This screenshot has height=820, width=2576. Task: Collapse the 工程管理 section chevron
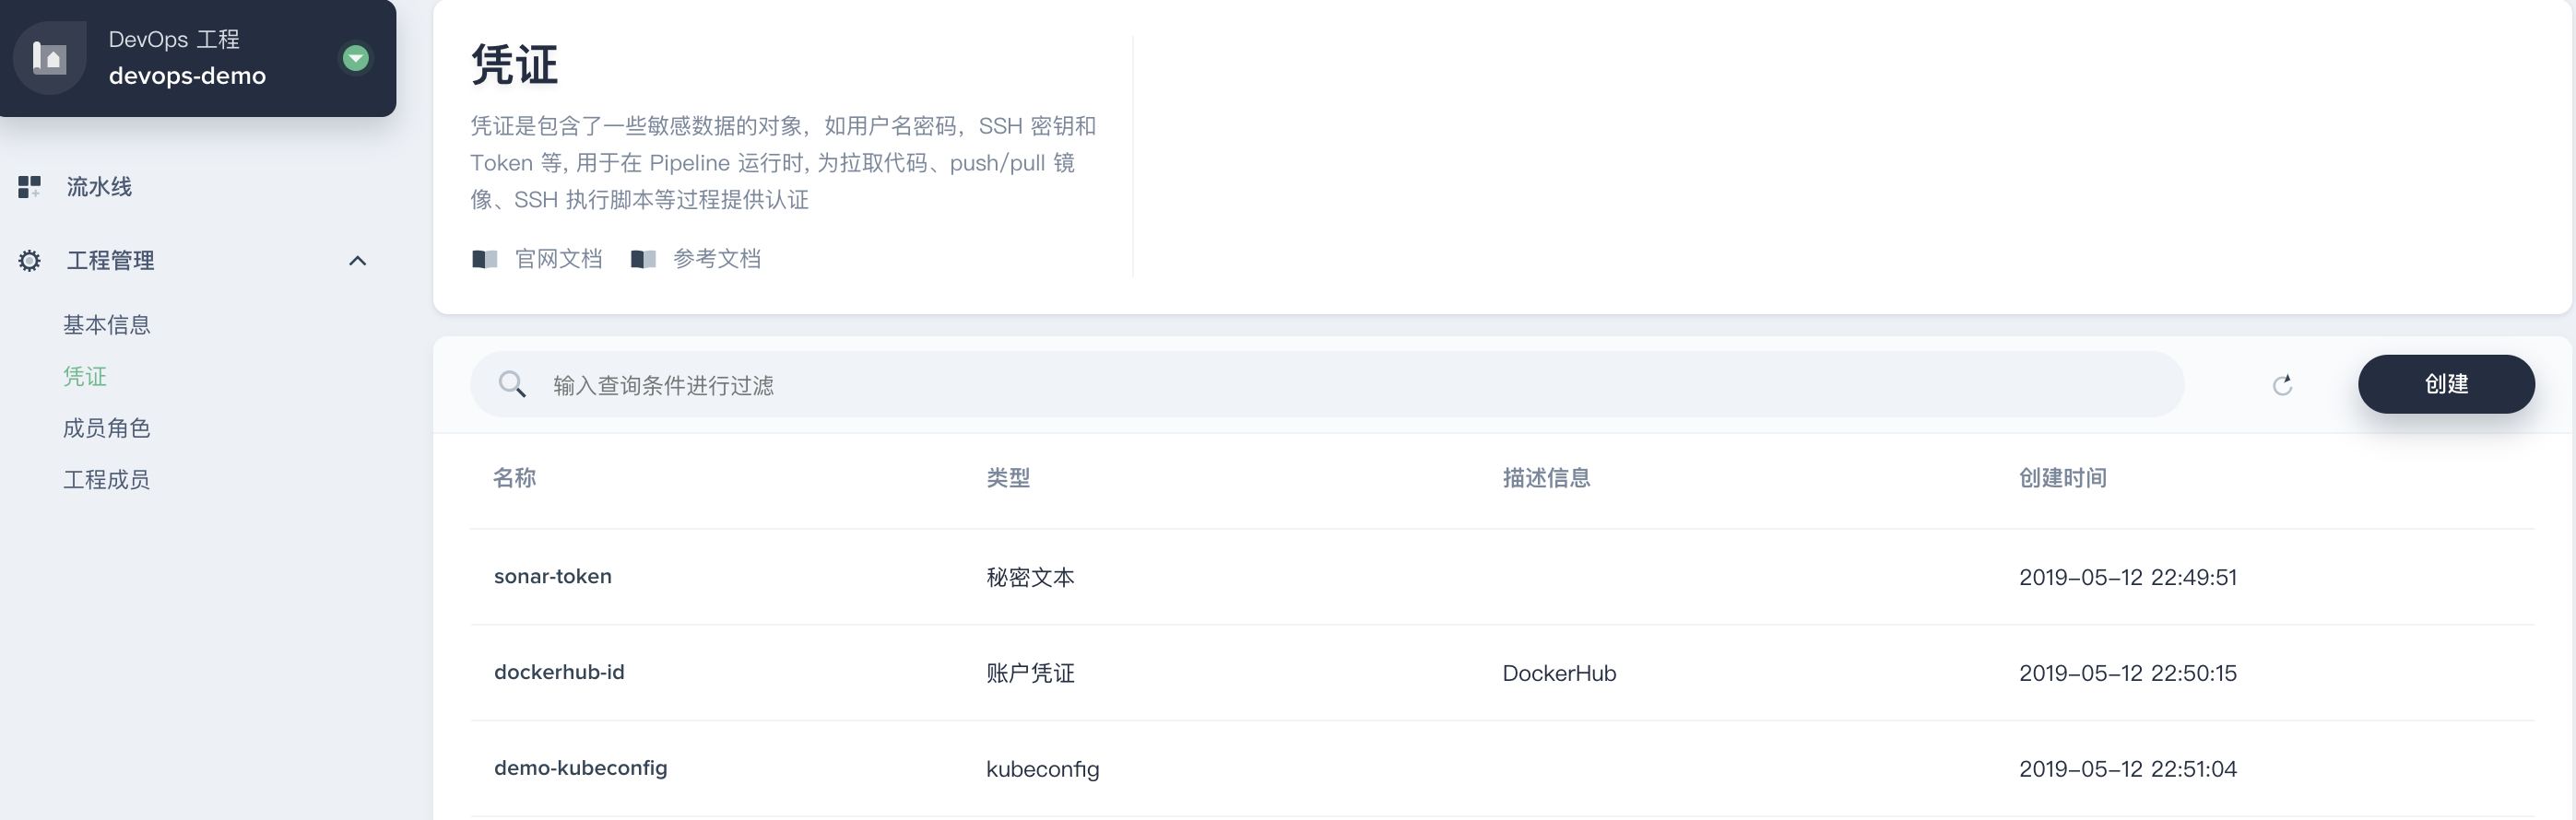click(357, 261)
